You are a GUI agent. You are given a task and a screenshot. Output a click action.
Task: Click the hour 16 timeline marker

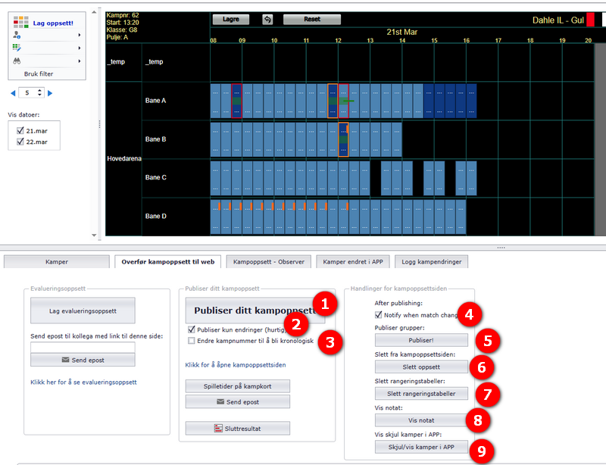click(x=466, y=40)
